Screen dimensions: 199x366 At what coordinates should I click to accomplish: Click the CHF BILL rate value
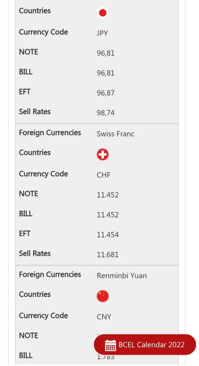click(107, 215)
